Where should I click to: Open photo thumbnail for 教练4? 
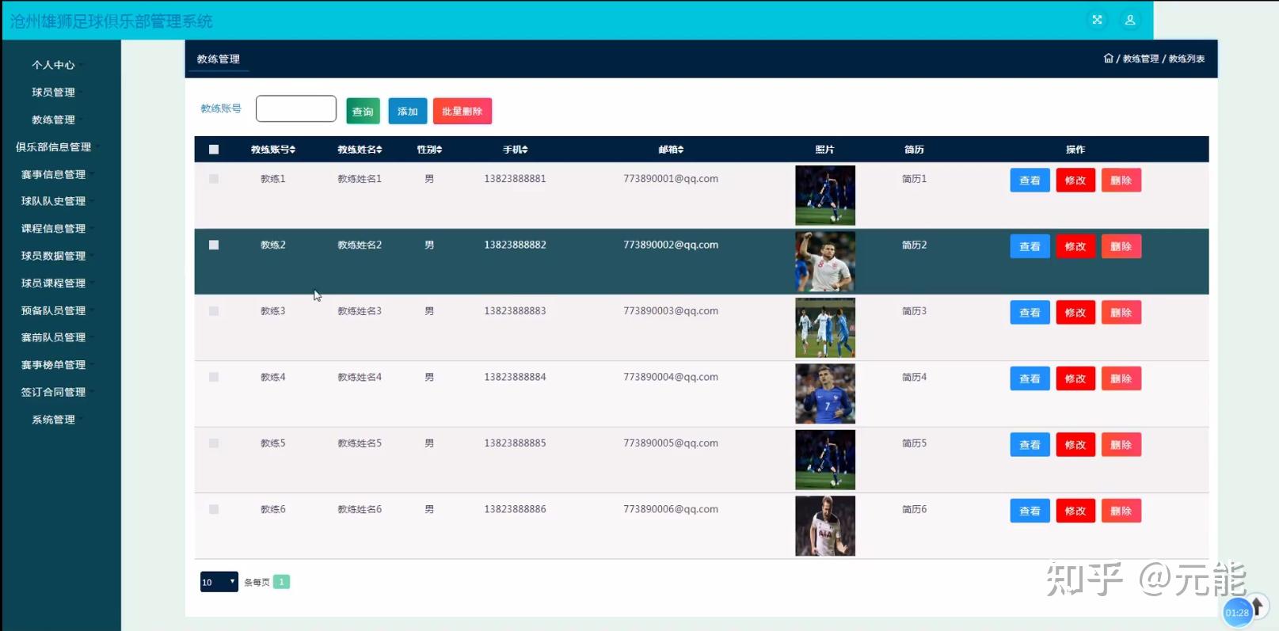click(x=825, y=393)
